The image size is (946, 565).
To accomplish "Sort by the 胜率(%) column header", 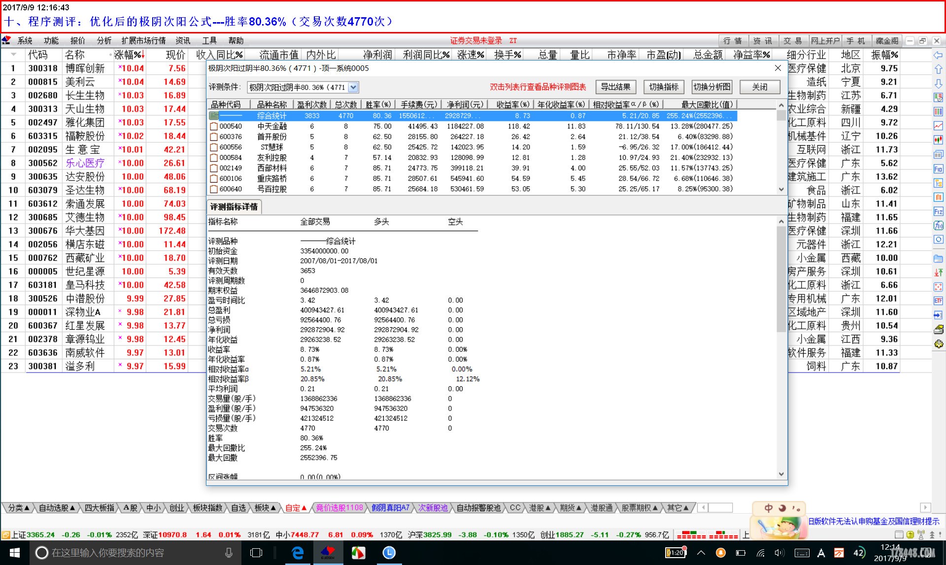I will 378,104.
